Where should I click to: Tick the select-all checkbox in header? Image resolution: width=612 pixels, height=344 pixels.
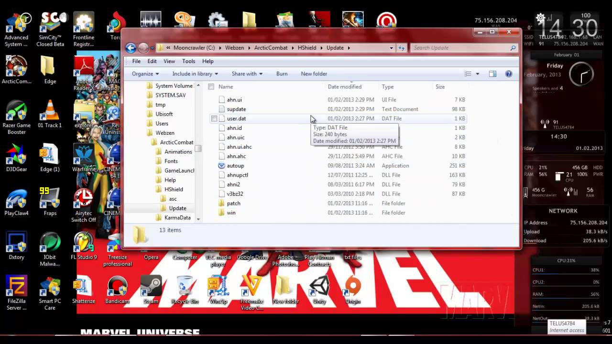(x=211, y=87)
